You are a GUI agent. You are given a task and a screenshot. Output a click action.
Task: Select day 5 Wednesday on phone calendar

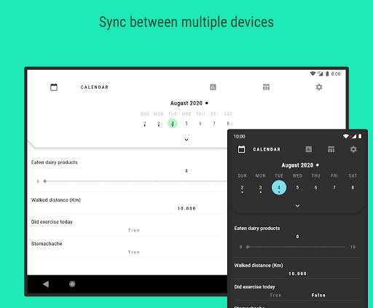pos(297,188)
